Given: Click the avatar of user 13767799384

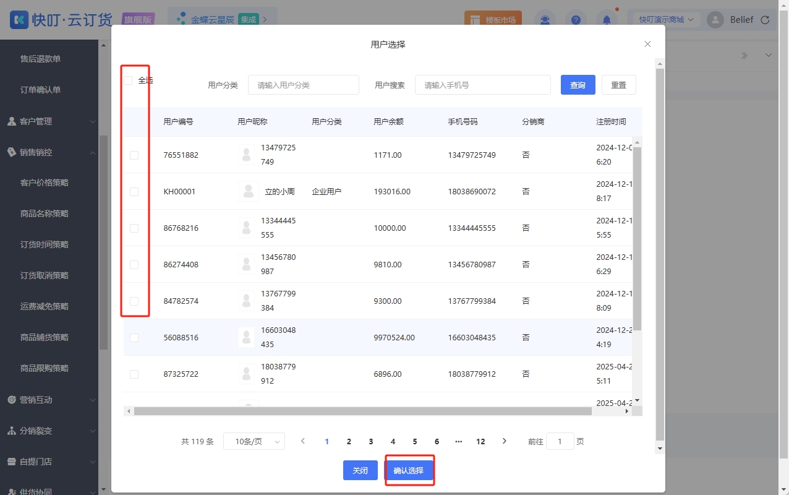Looking at the screenshot, I should point(247,301).
